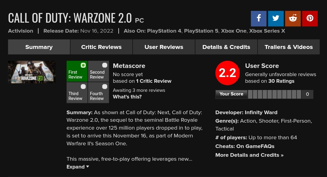
Task: Select the First Review tile
Action: pyautogui.click(x=77, y=71)
